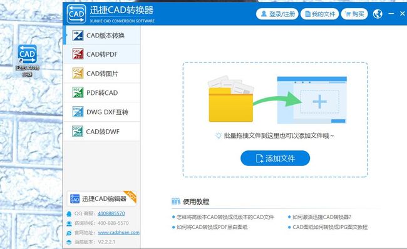This screenshot has height=249, width=407.
Task: Click the 使用教程 heading text
Action: tap(196, 202)
